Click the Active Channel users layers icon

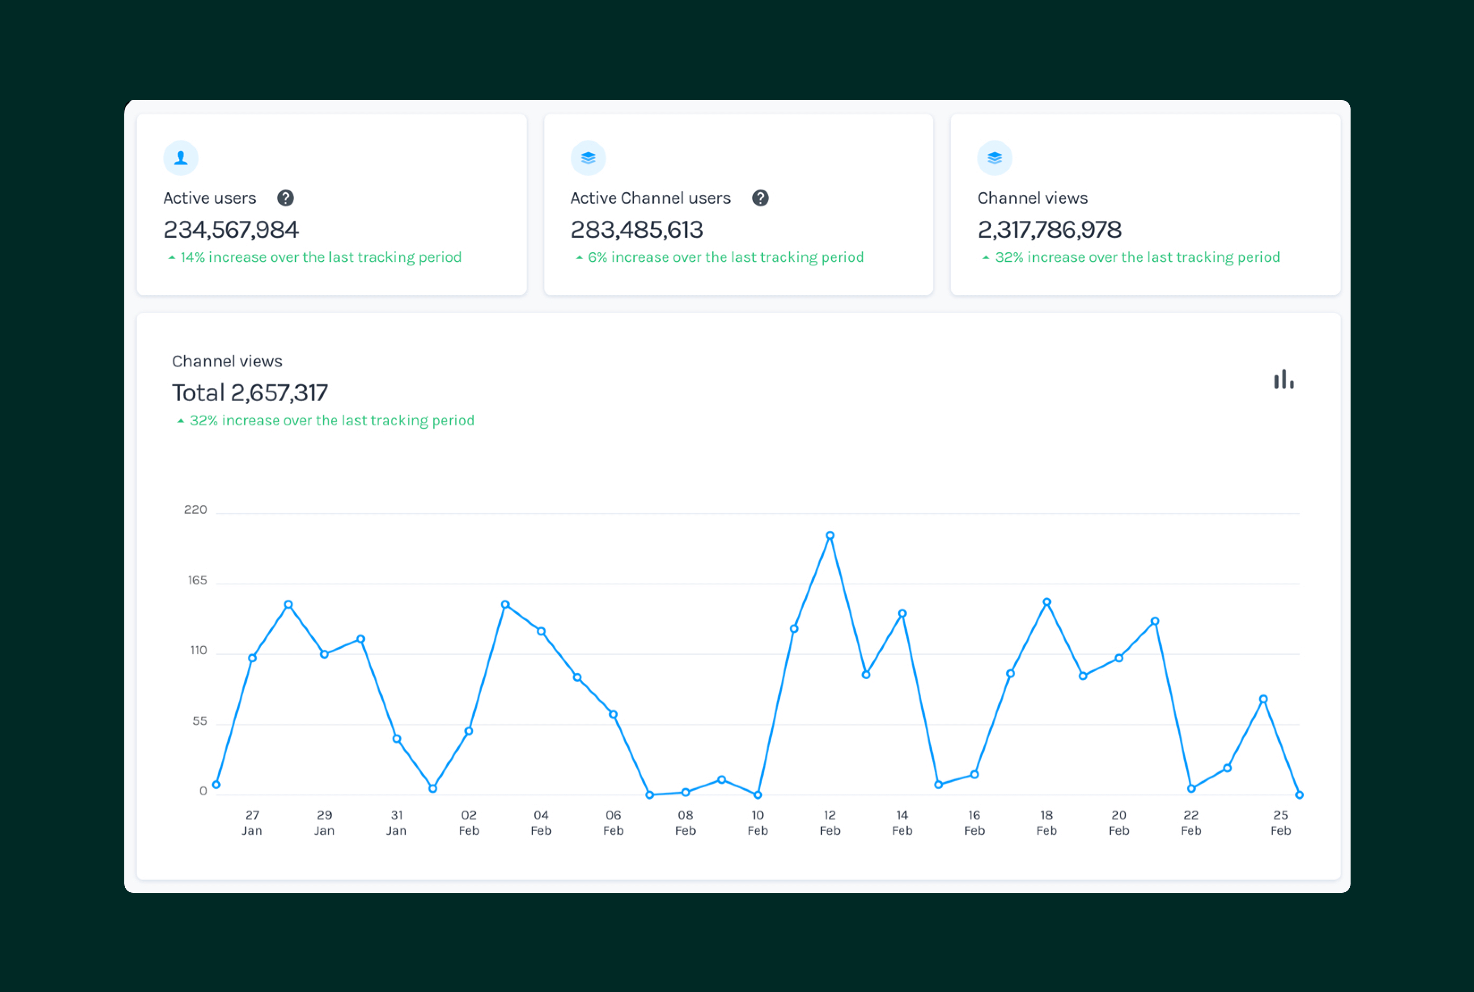(588, 158)
